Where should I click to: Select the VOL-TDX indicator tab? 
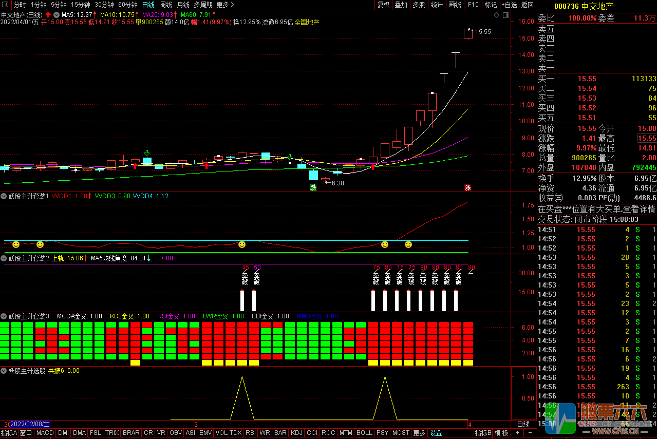[x=229, y=433]
